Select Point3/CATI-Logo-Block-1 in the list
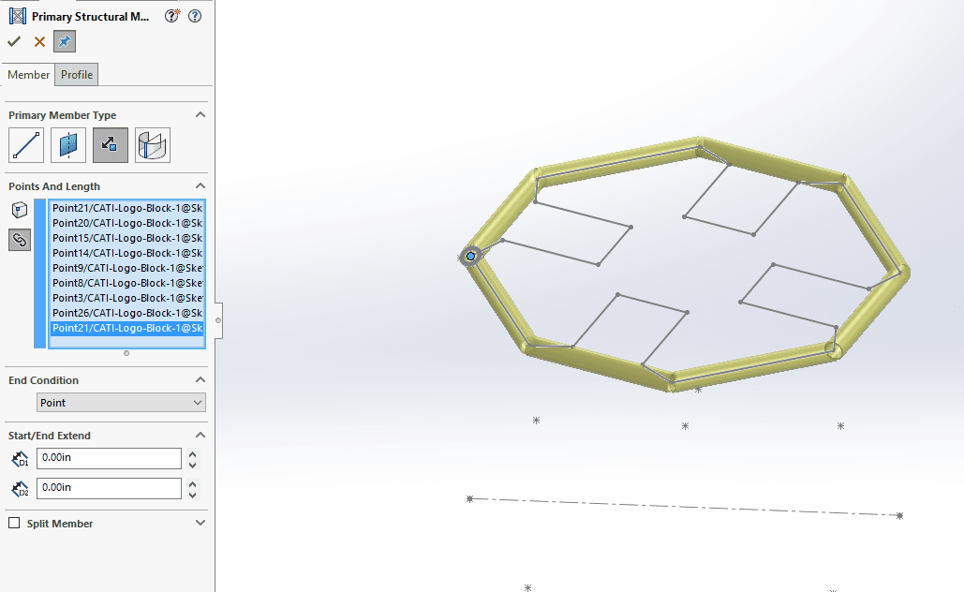 (127, 298)
